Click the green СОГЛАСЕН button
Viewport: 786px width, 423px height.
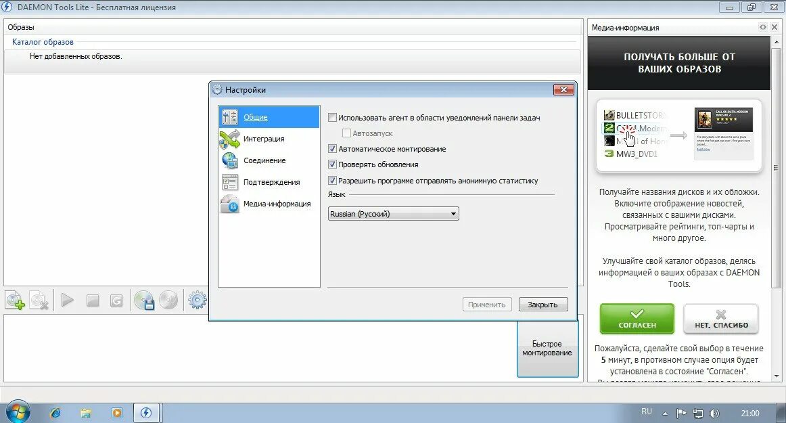637,319
